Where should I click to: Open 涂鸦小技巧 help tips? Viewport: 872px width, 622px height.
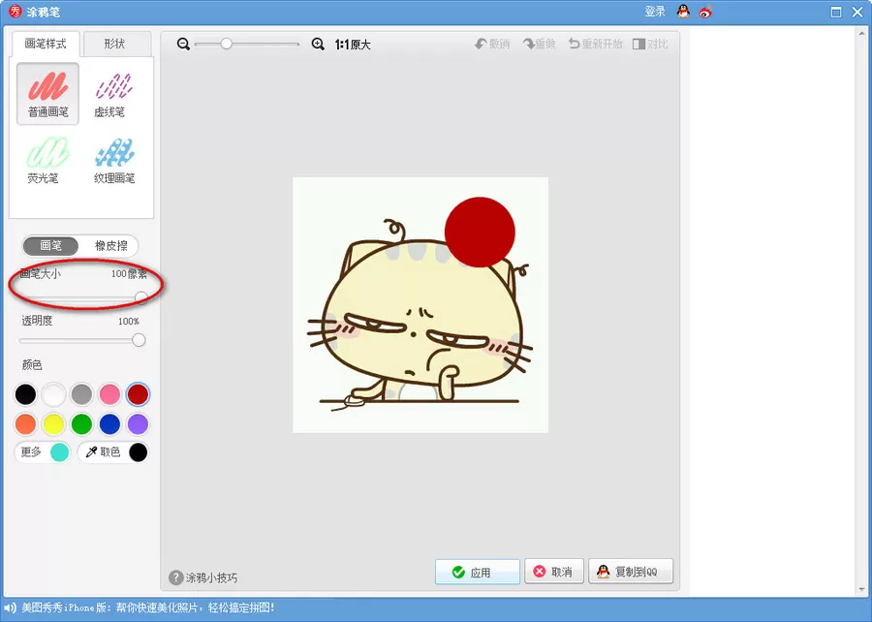pyautogui.click(x=203, y=577)
